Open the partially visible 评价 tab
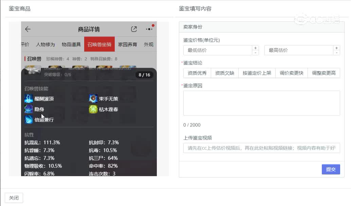The image size is (351, 206). (x=25, y=44)
